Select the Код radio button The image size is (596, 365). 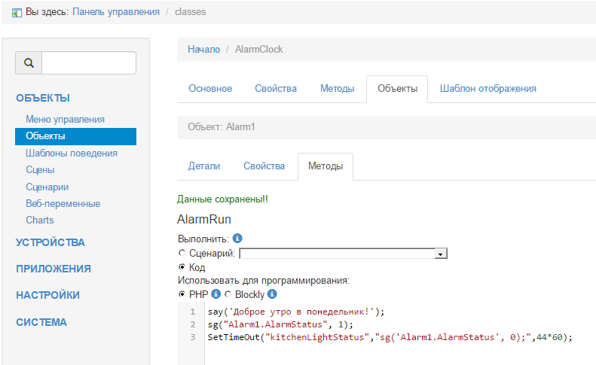pyautogui.click(x=182, y=267)
